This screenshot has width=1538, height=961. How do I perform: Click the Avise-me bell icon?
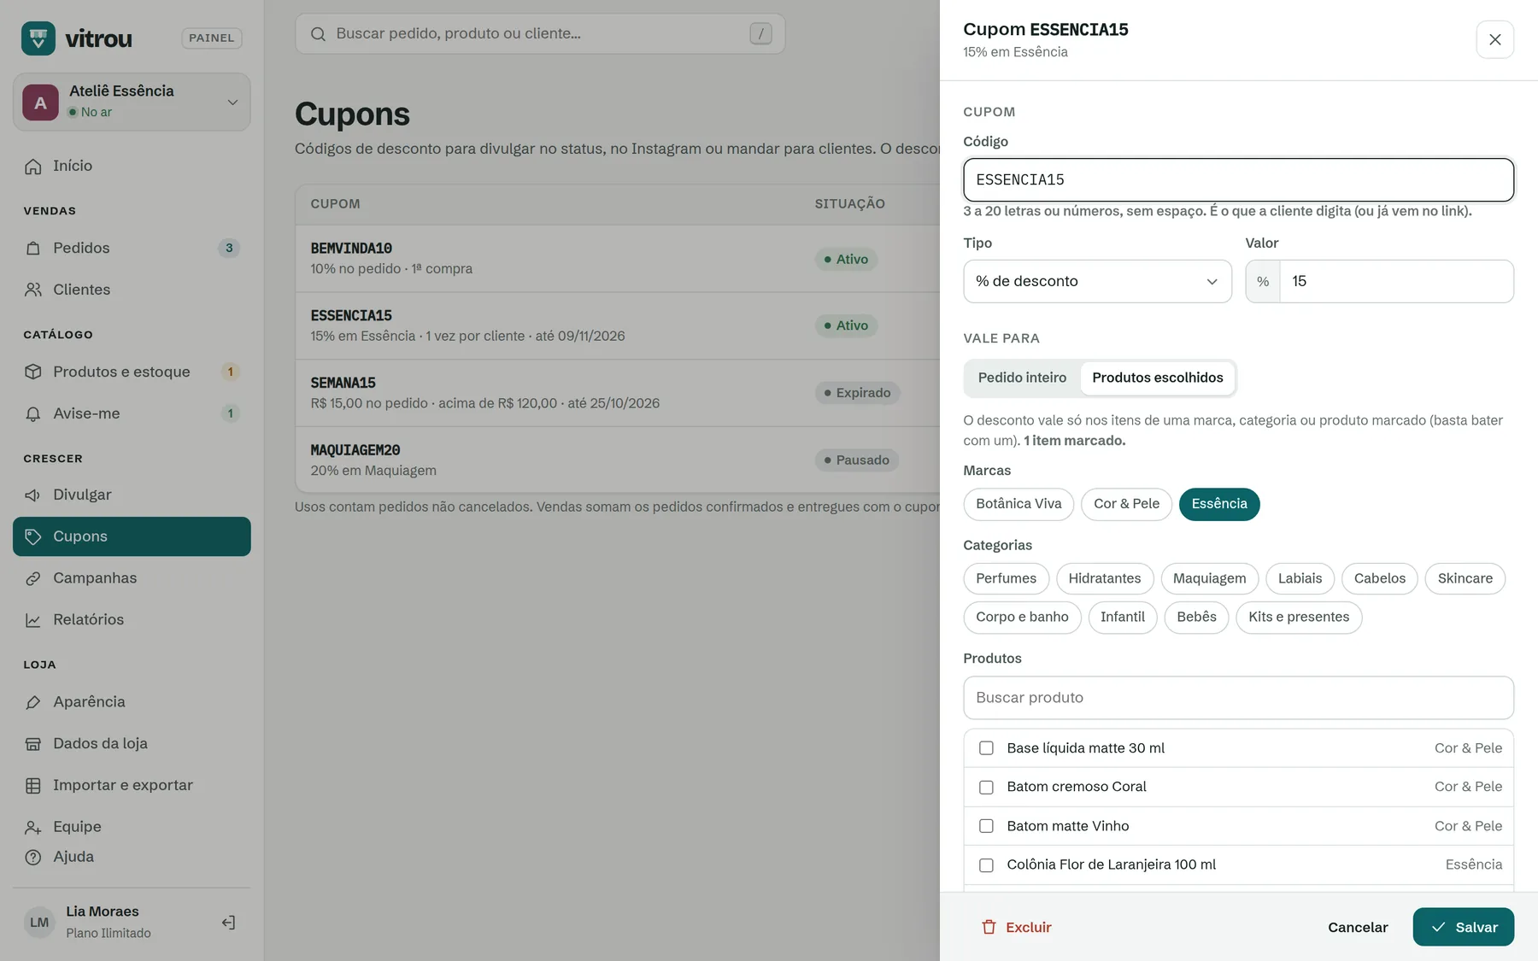pyautogui.click(x=33, y=414)
